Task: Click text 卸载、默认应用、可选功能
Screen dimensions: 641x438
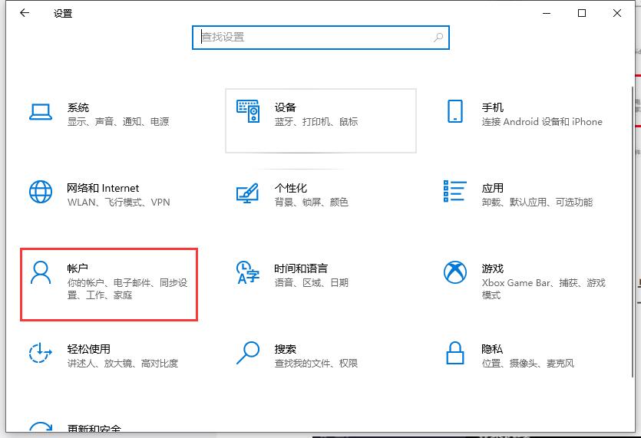Action: click(x=537, y=203)
